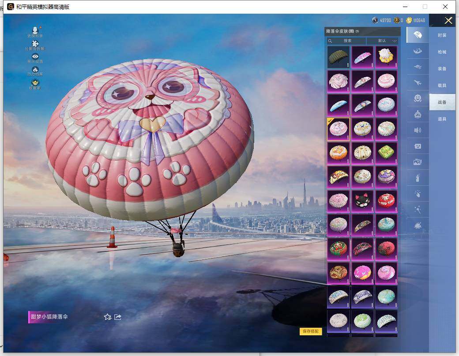This screenshot has width=459, height=356.
Task: Select the olive green default parachute thumbnail
Action: pyautogui.click(x=339, y=57)
